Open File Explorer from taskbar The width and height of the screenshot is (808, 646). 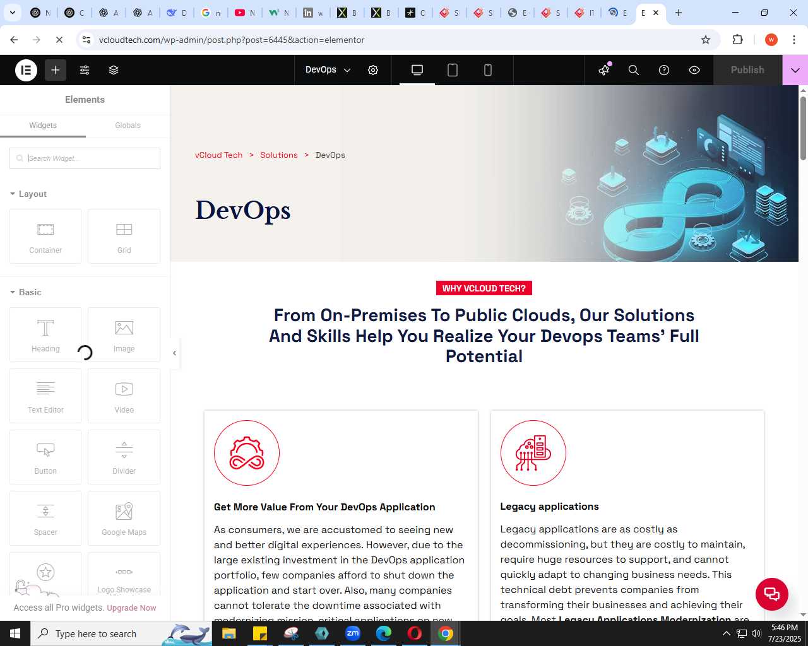(x=229, y=633)
